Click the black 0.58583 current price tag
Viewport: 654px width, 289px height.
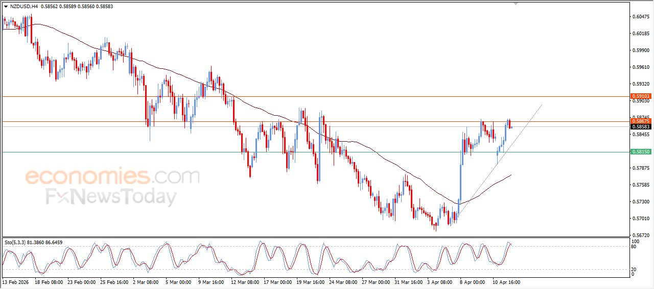641,126
